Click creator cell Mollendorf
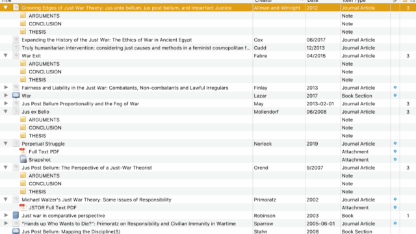The height and width of the screenshot is (234, 416). [x=266, y=112]
